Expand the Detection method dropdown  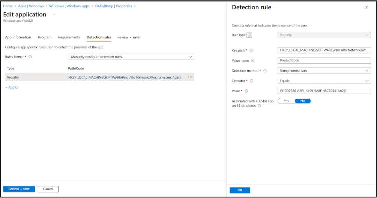pos(324,71)
